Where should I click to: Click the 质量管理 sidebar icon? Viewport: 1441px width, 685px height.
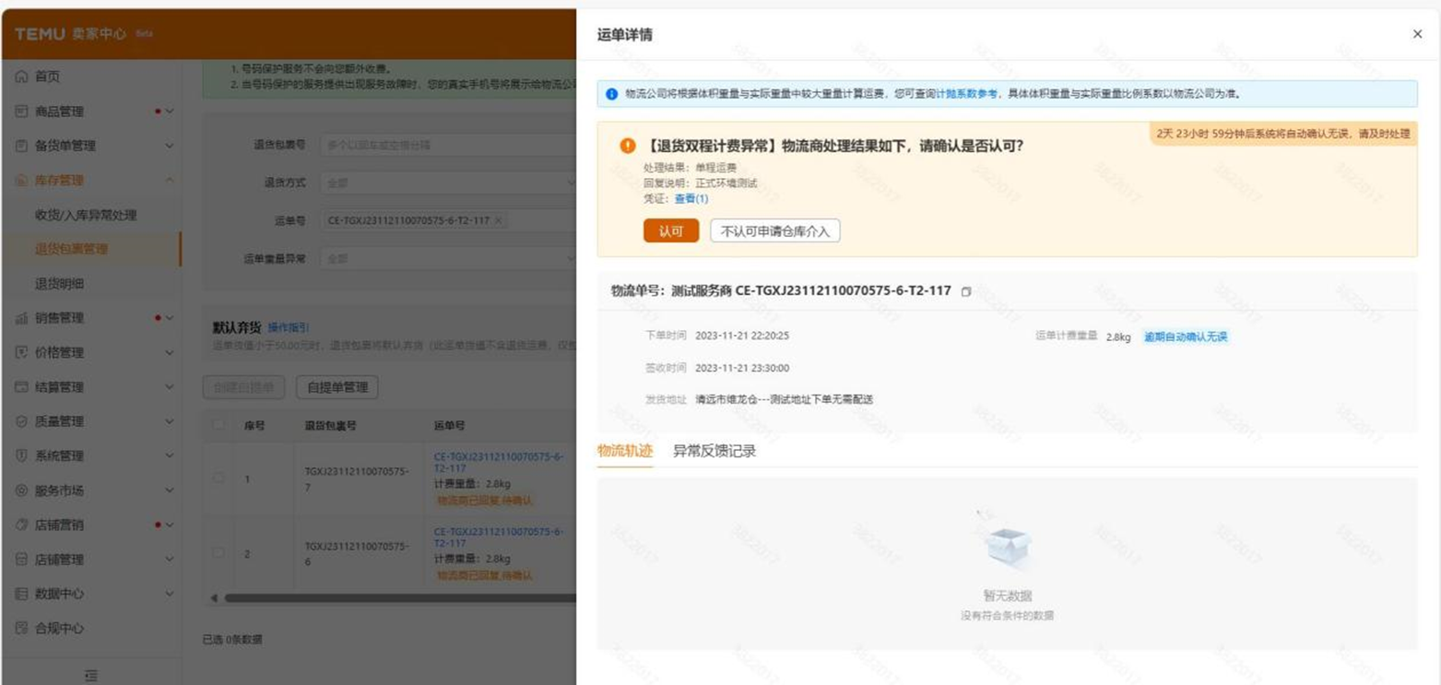click(21, 421)
